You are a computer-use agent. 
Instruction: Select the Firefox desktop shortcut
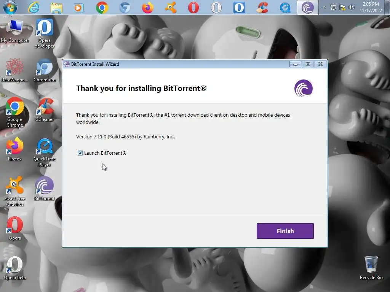click(15, 149)
